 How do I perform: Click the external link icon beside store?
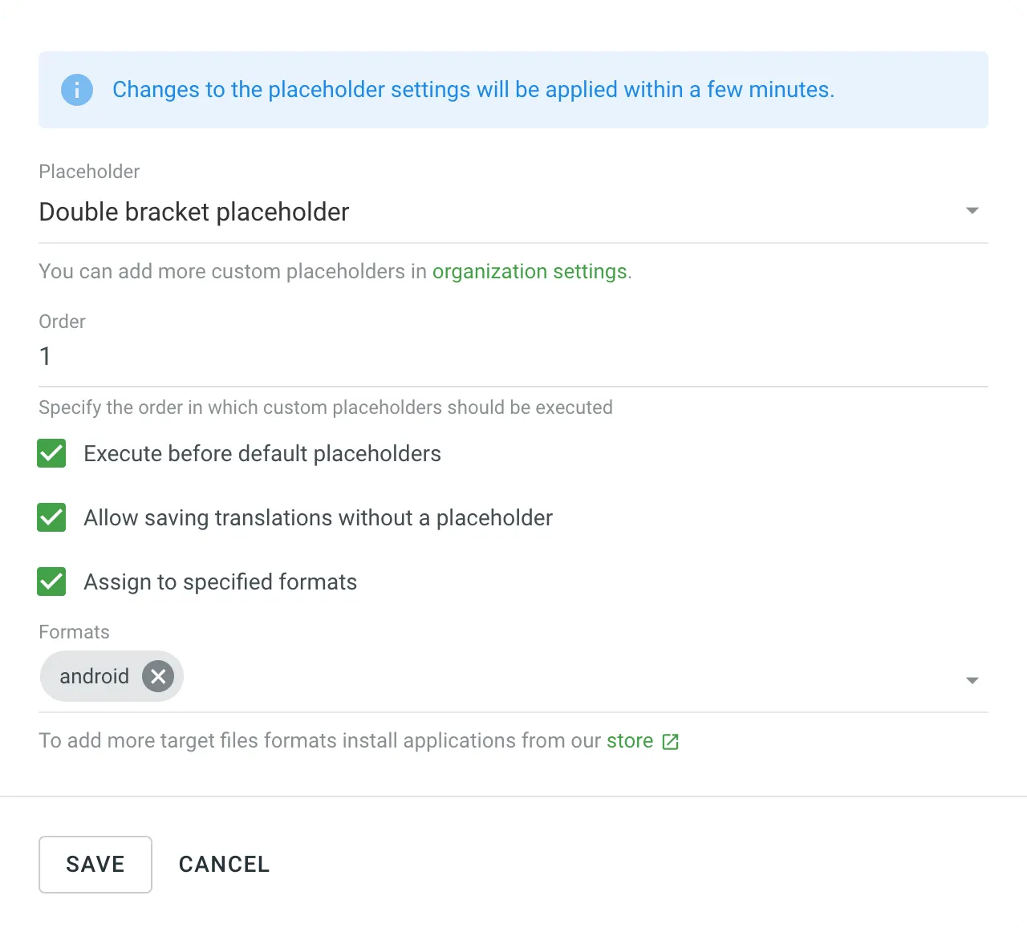[670, 741]
